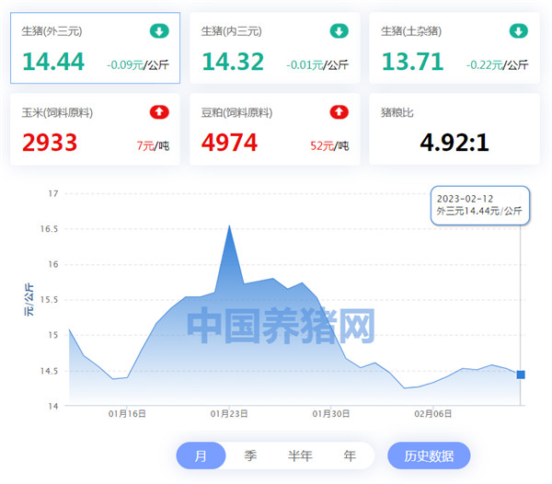
Task: Open 历史数据 button
Action: 429,455
